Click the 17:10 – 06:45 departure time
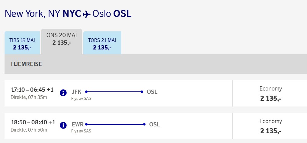This screenshot has height=143, width=307. click(32, 90)
